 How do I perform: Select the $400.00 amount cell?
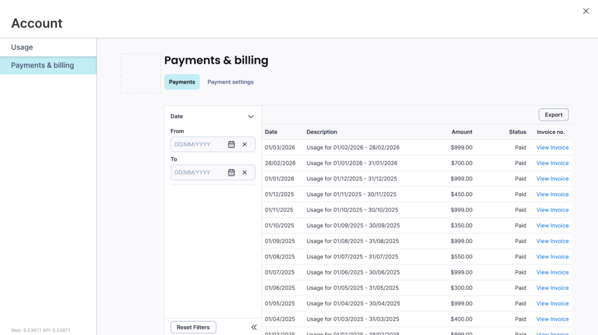(x=462, y=320)
